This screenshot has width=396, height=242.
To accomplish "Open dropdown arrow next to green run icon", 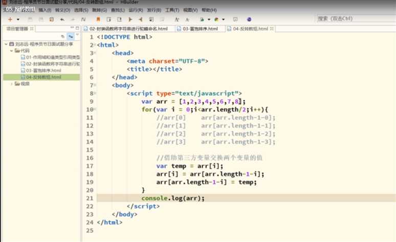I will [x=209, y=19].
